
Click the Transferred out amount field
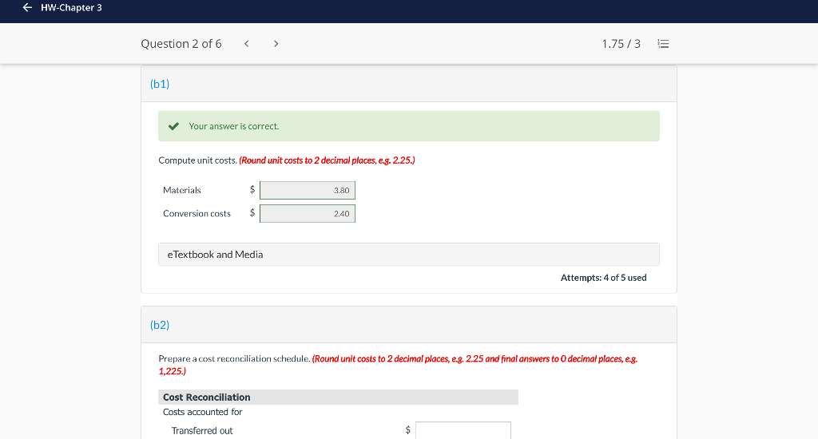click(463, 431)
